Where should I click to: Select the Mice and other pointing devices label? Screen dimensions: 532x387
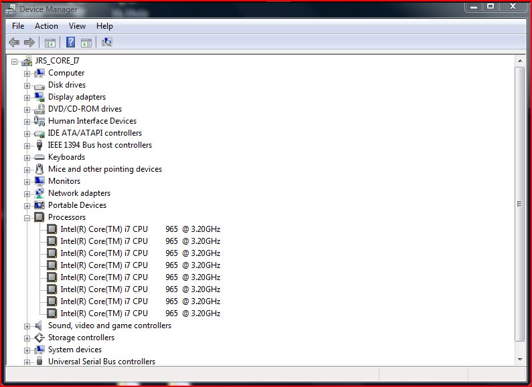click(x=105, y=169)
